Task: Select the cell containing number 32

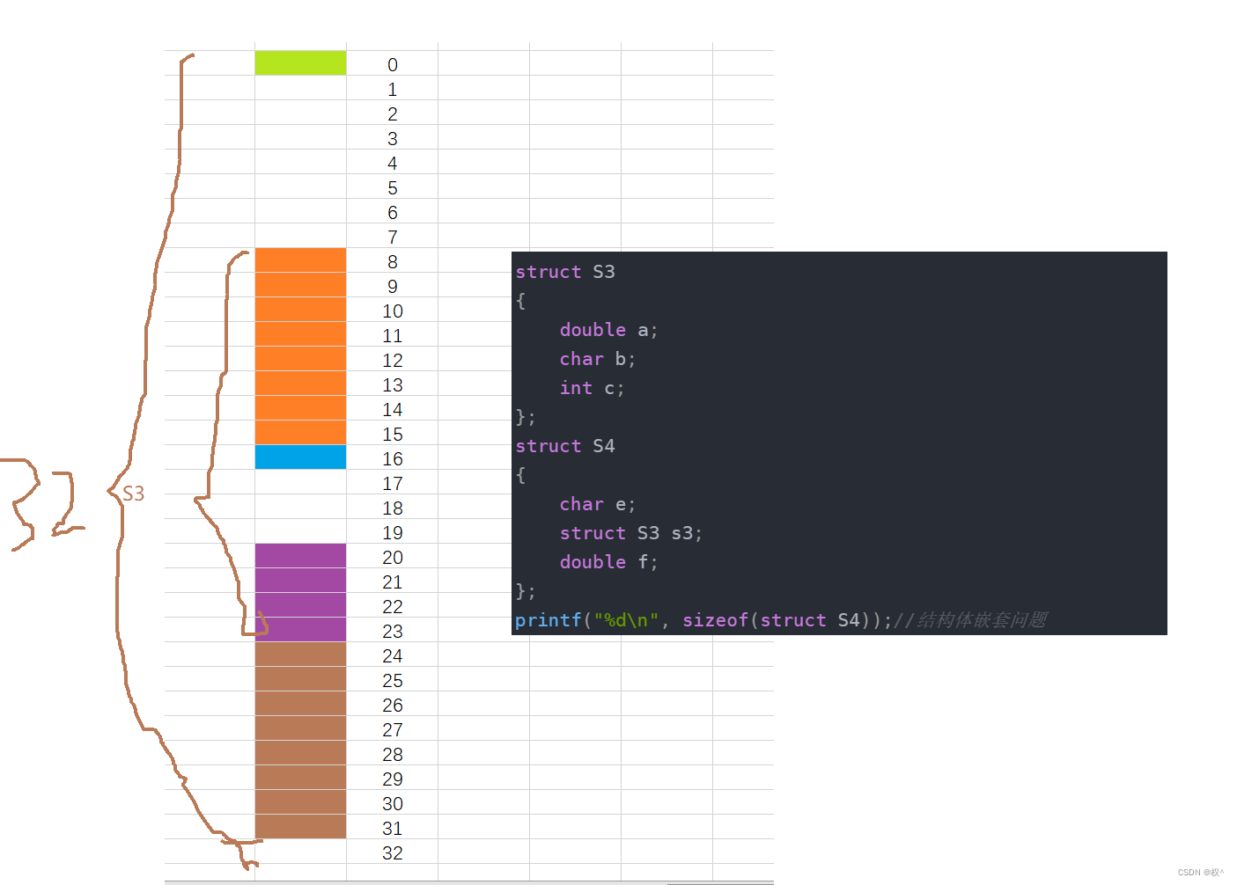Action: coord(392,852)
